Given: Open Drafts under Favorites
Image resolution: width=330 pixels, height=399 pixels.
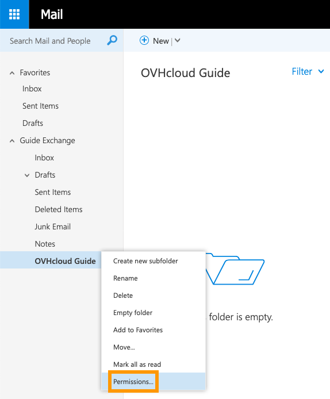Looking at the screenshot, I should pyautogui.click(x=33, y=123).
